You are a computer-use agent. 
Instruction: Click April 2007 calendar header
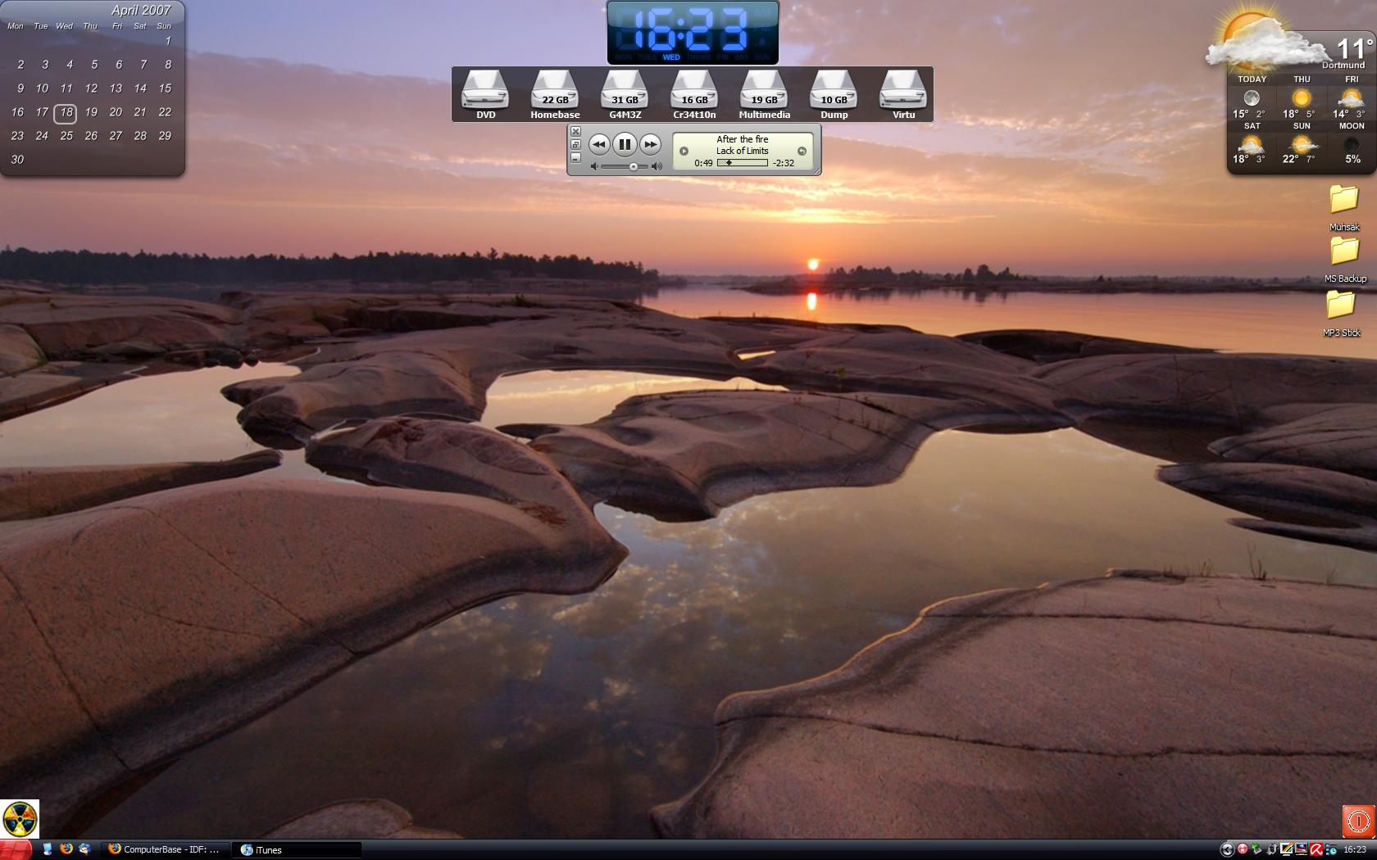point(141,10)
